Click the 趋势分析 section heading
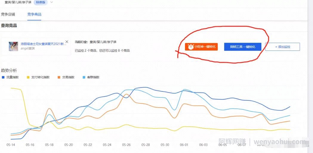Image resolution: width=313 pixels, height=153 pixels. [x=9, y=71]
